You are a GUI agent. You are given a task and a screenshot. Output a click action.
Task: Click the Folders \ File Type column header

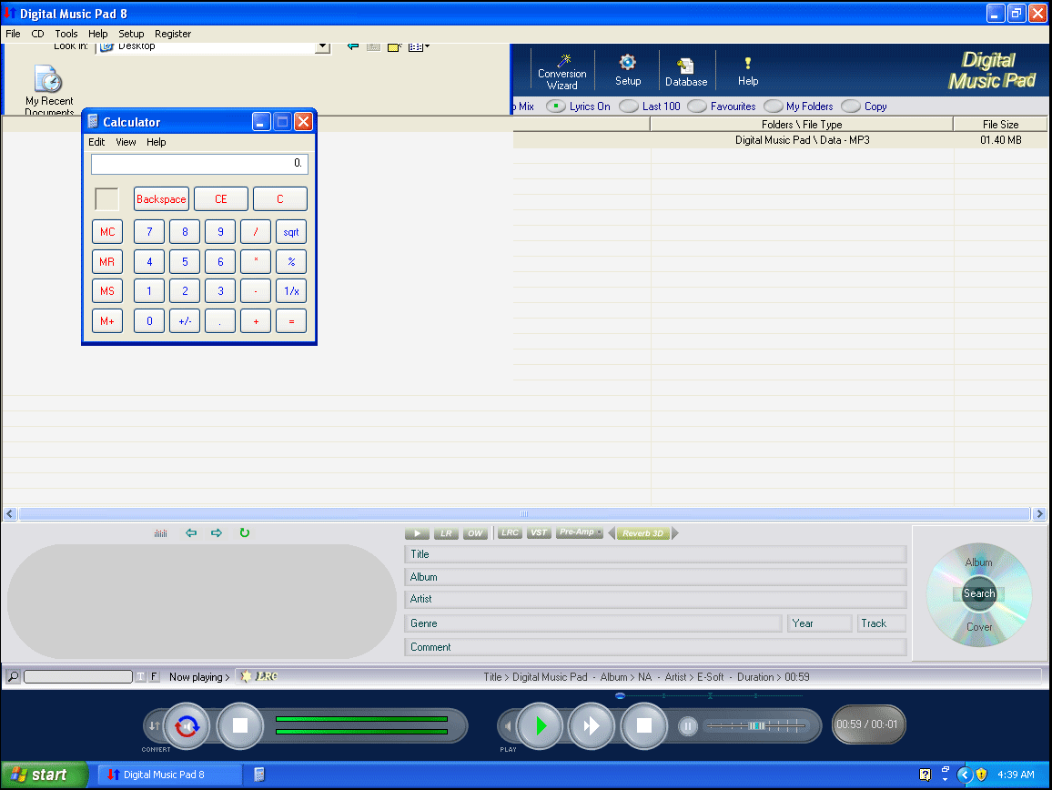[802, 124]
